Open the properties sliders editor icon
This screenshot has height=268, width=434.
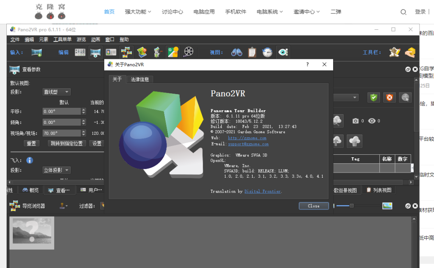[x=80, y=52]
